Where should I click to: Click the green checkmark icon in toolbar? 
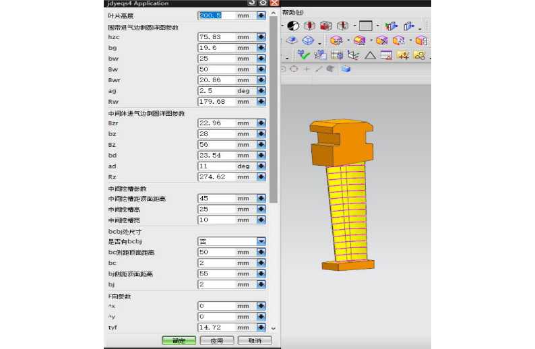pyautogui.click(x=304, y=55)
